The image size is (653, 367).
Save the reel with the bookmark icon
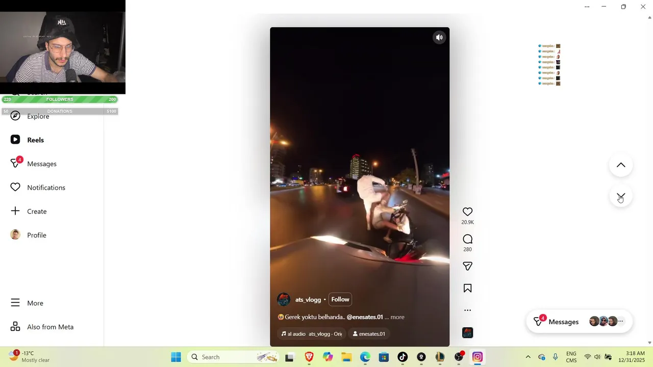(467, 289)
